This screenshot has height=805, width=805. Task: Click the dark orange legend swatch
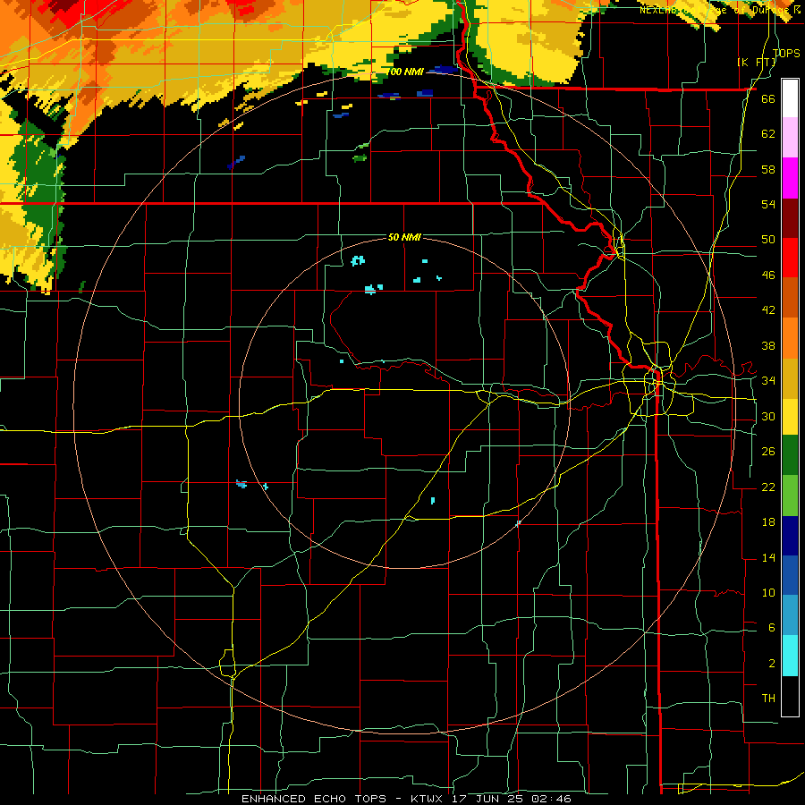pyautogui.click(x=790, y=297)
